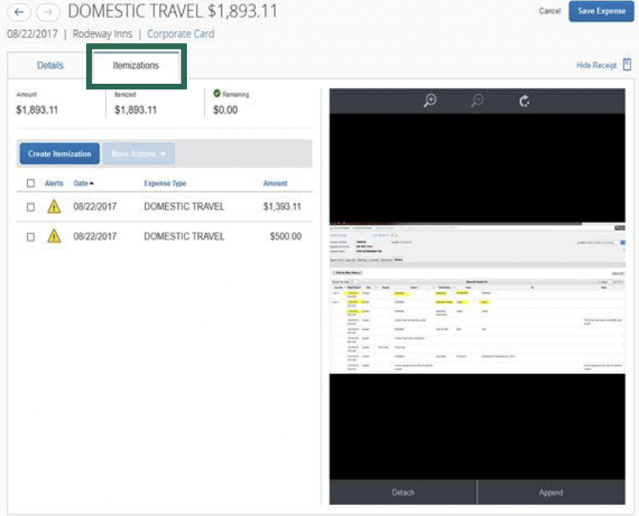The image size is (639, 516).
Task: Zoom out on the receipt image
Action: click(x=478, y=101)
